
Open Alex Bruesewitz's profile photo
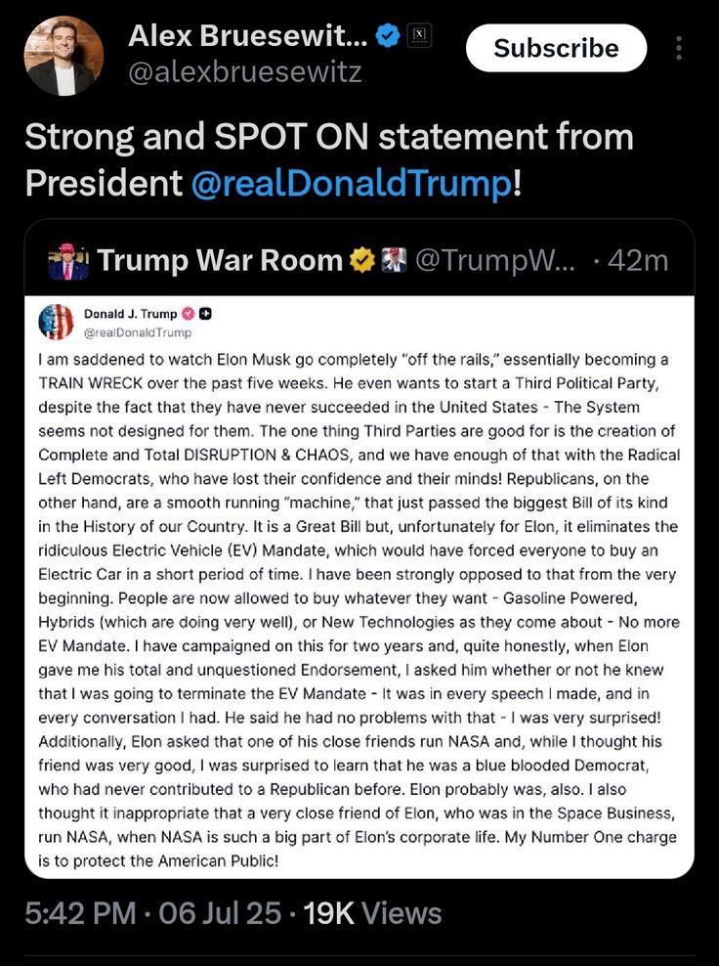click(x=63, y=56)
